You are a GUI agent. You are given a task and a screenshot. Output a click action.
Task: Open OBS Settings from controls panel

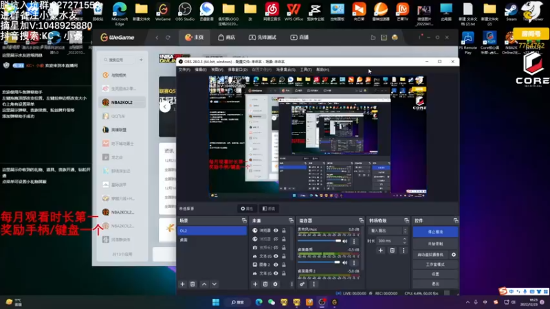pos(435,274)
